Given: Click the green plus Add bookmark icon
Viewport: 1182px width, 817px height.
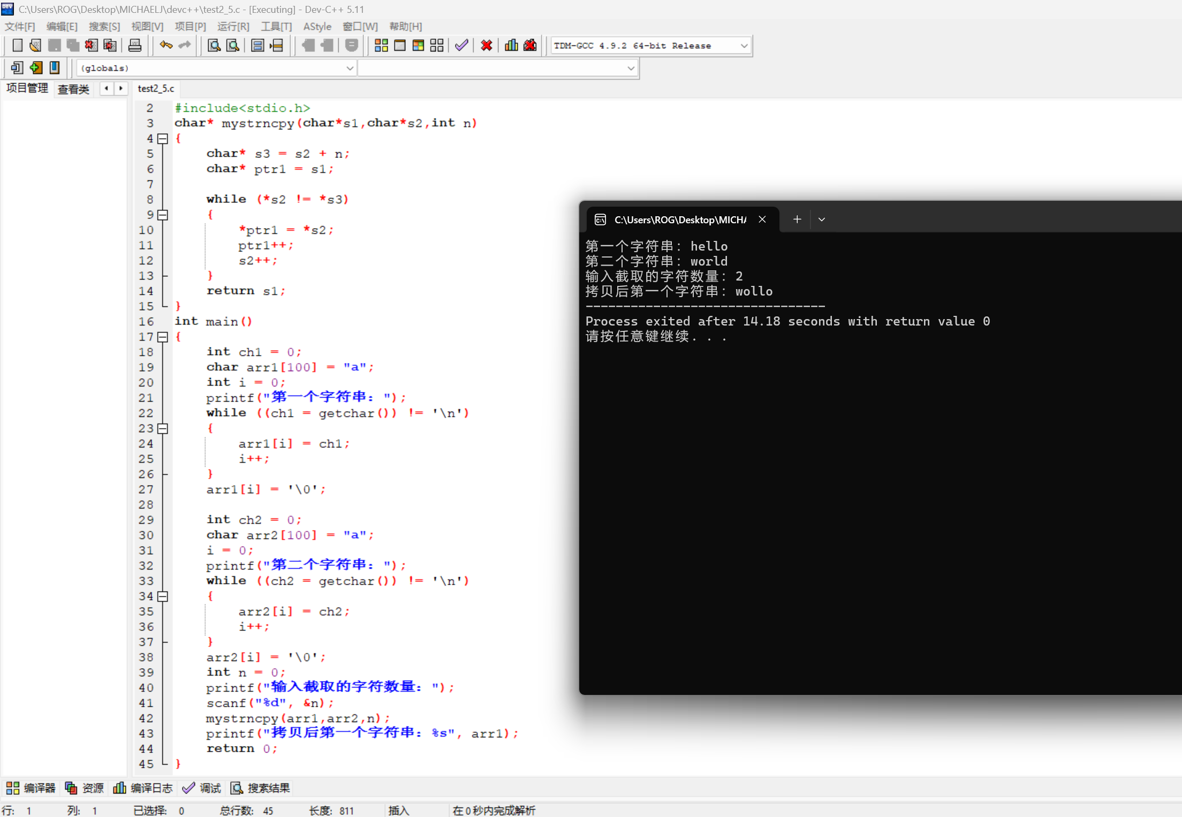Looking at the screenshot, I should pos(36,68).
